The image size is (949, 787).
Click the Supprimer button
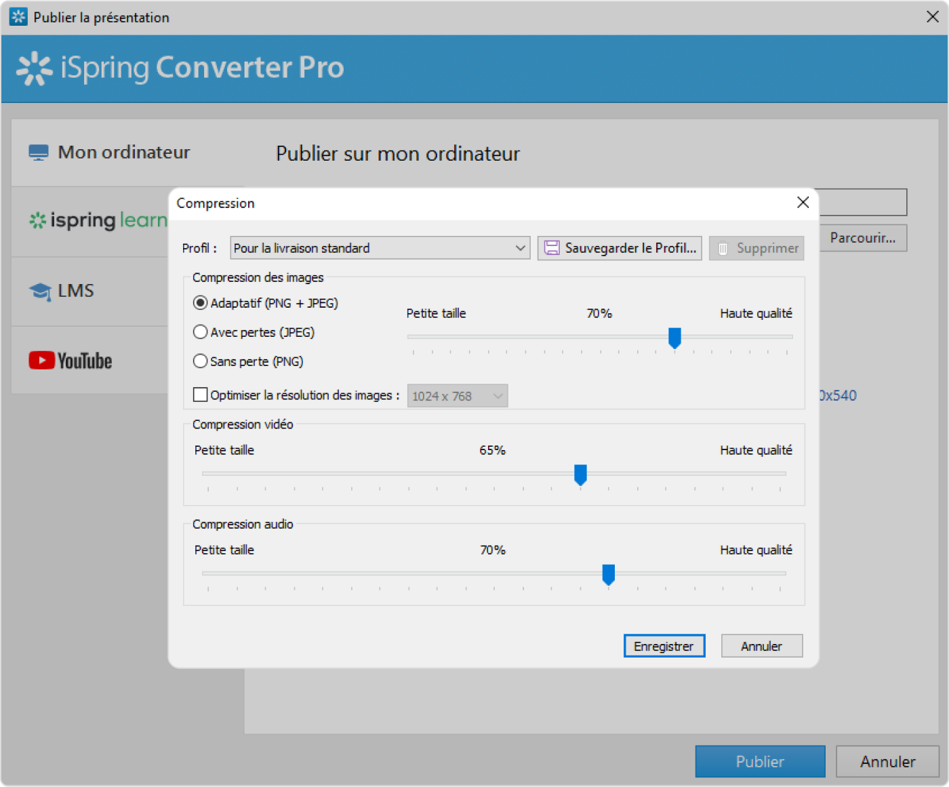[x=756, y=248]
